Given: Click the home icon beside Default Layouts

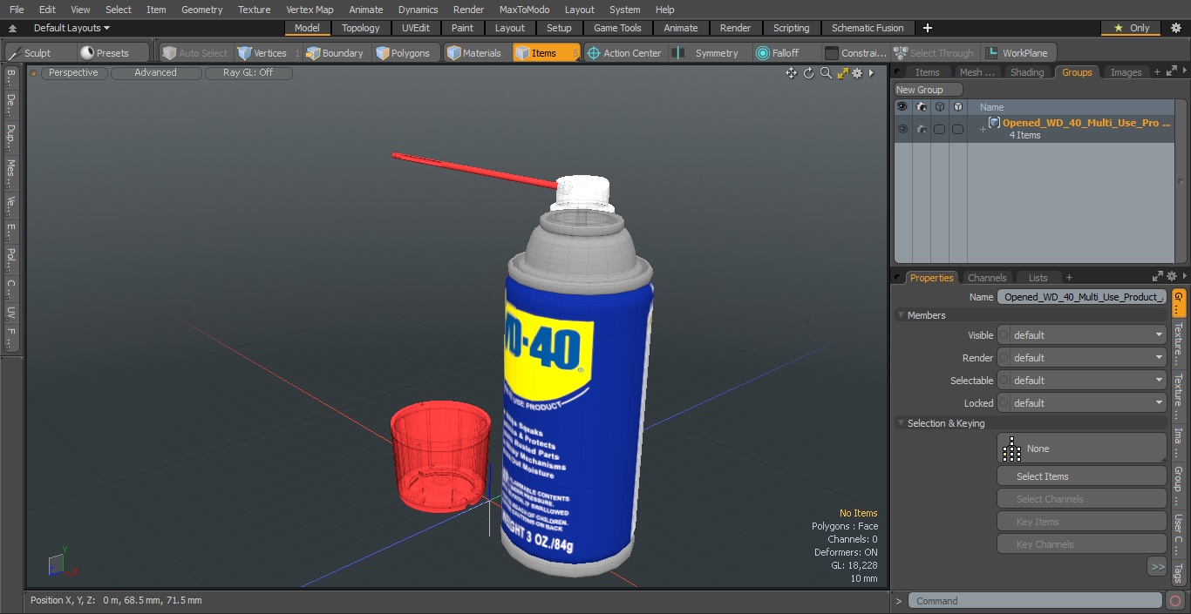Looking at the screenshot, I should tap(12, 28).
